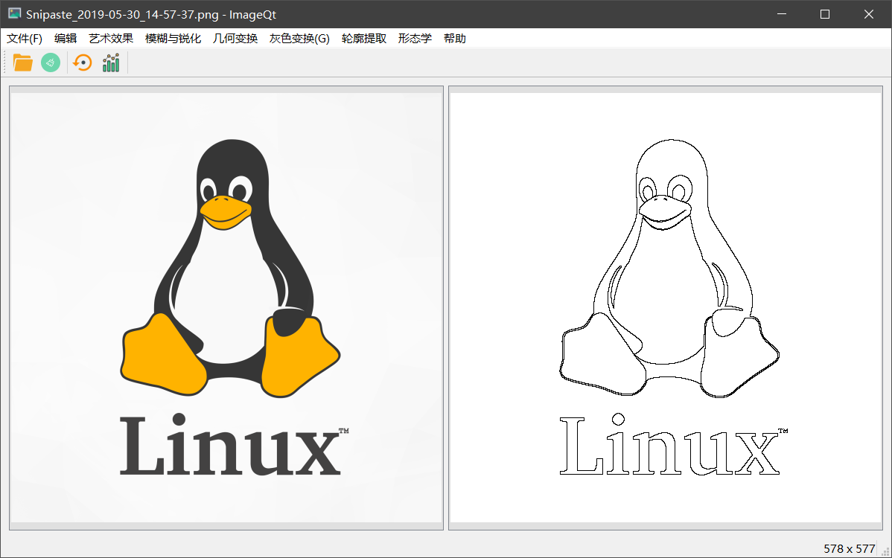892x558 pixels.
Task: Maximize the ImageQt window
Action: (x=825, y=14)
